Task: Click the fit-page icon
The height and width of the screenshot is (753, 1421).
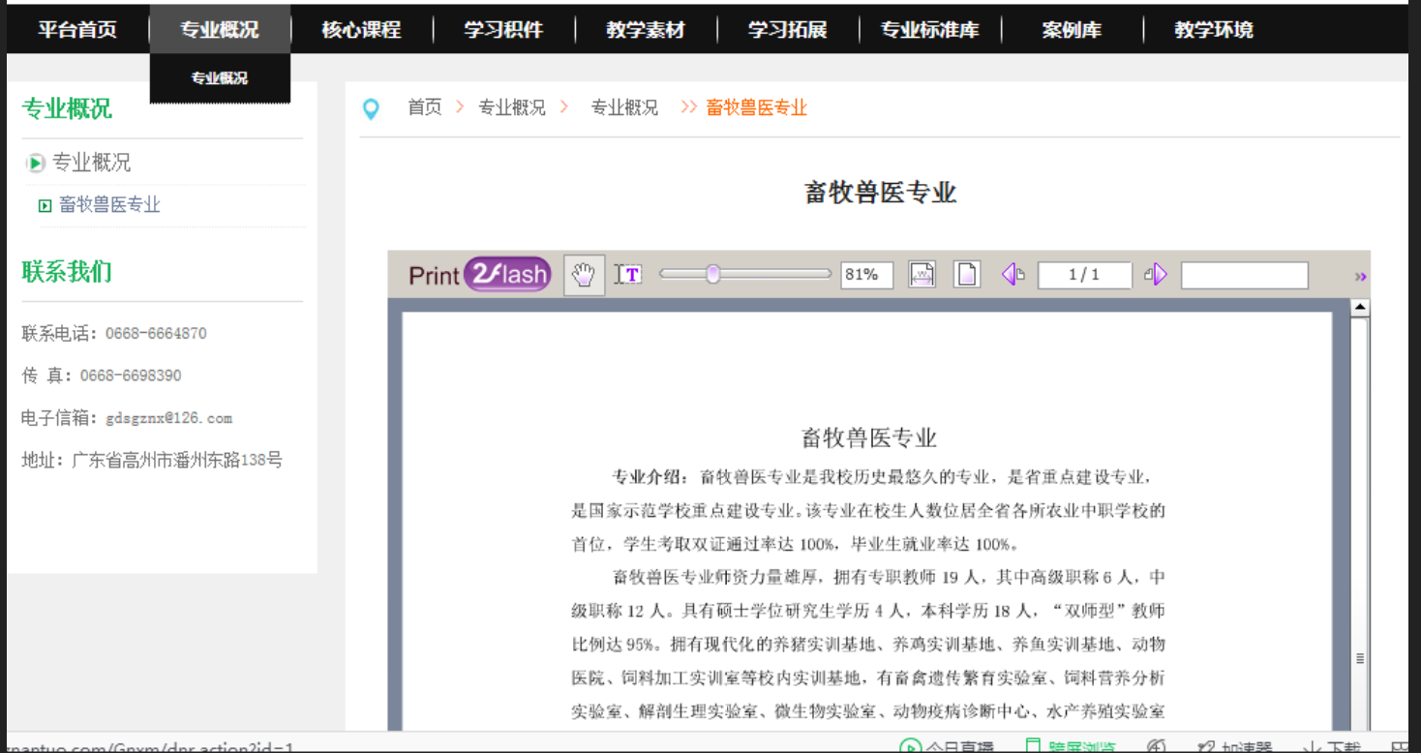Action: [966, 275]
